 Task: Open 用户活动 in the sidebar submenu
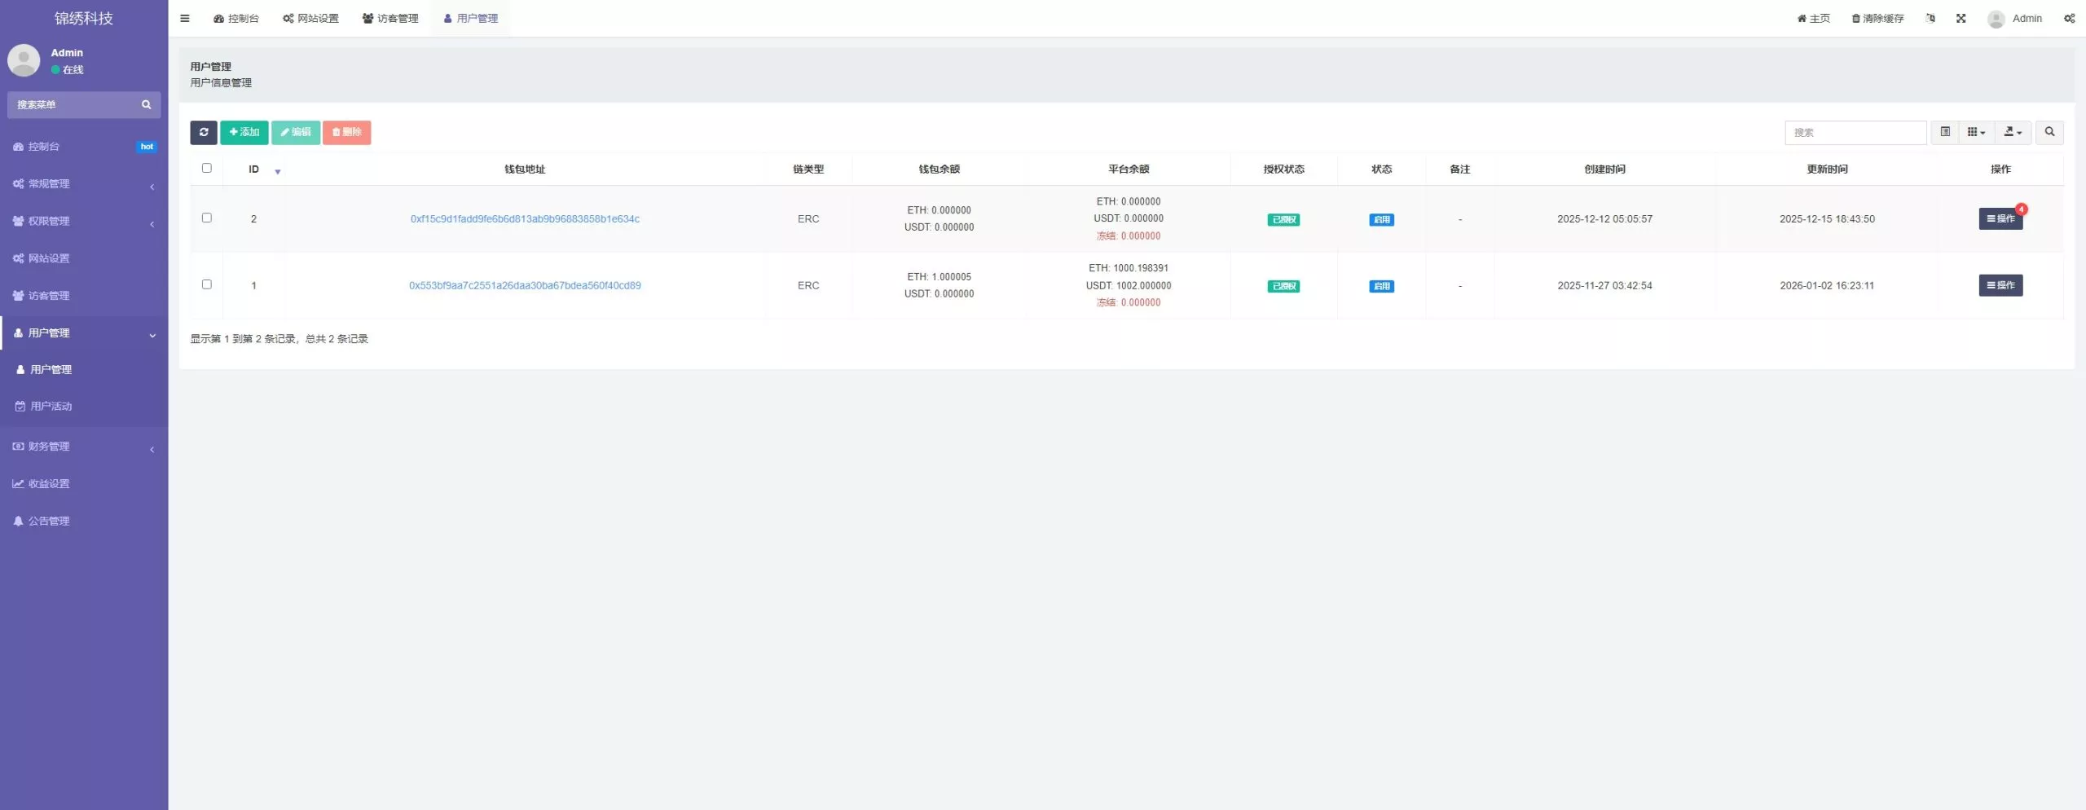click(x=51, y=406)
